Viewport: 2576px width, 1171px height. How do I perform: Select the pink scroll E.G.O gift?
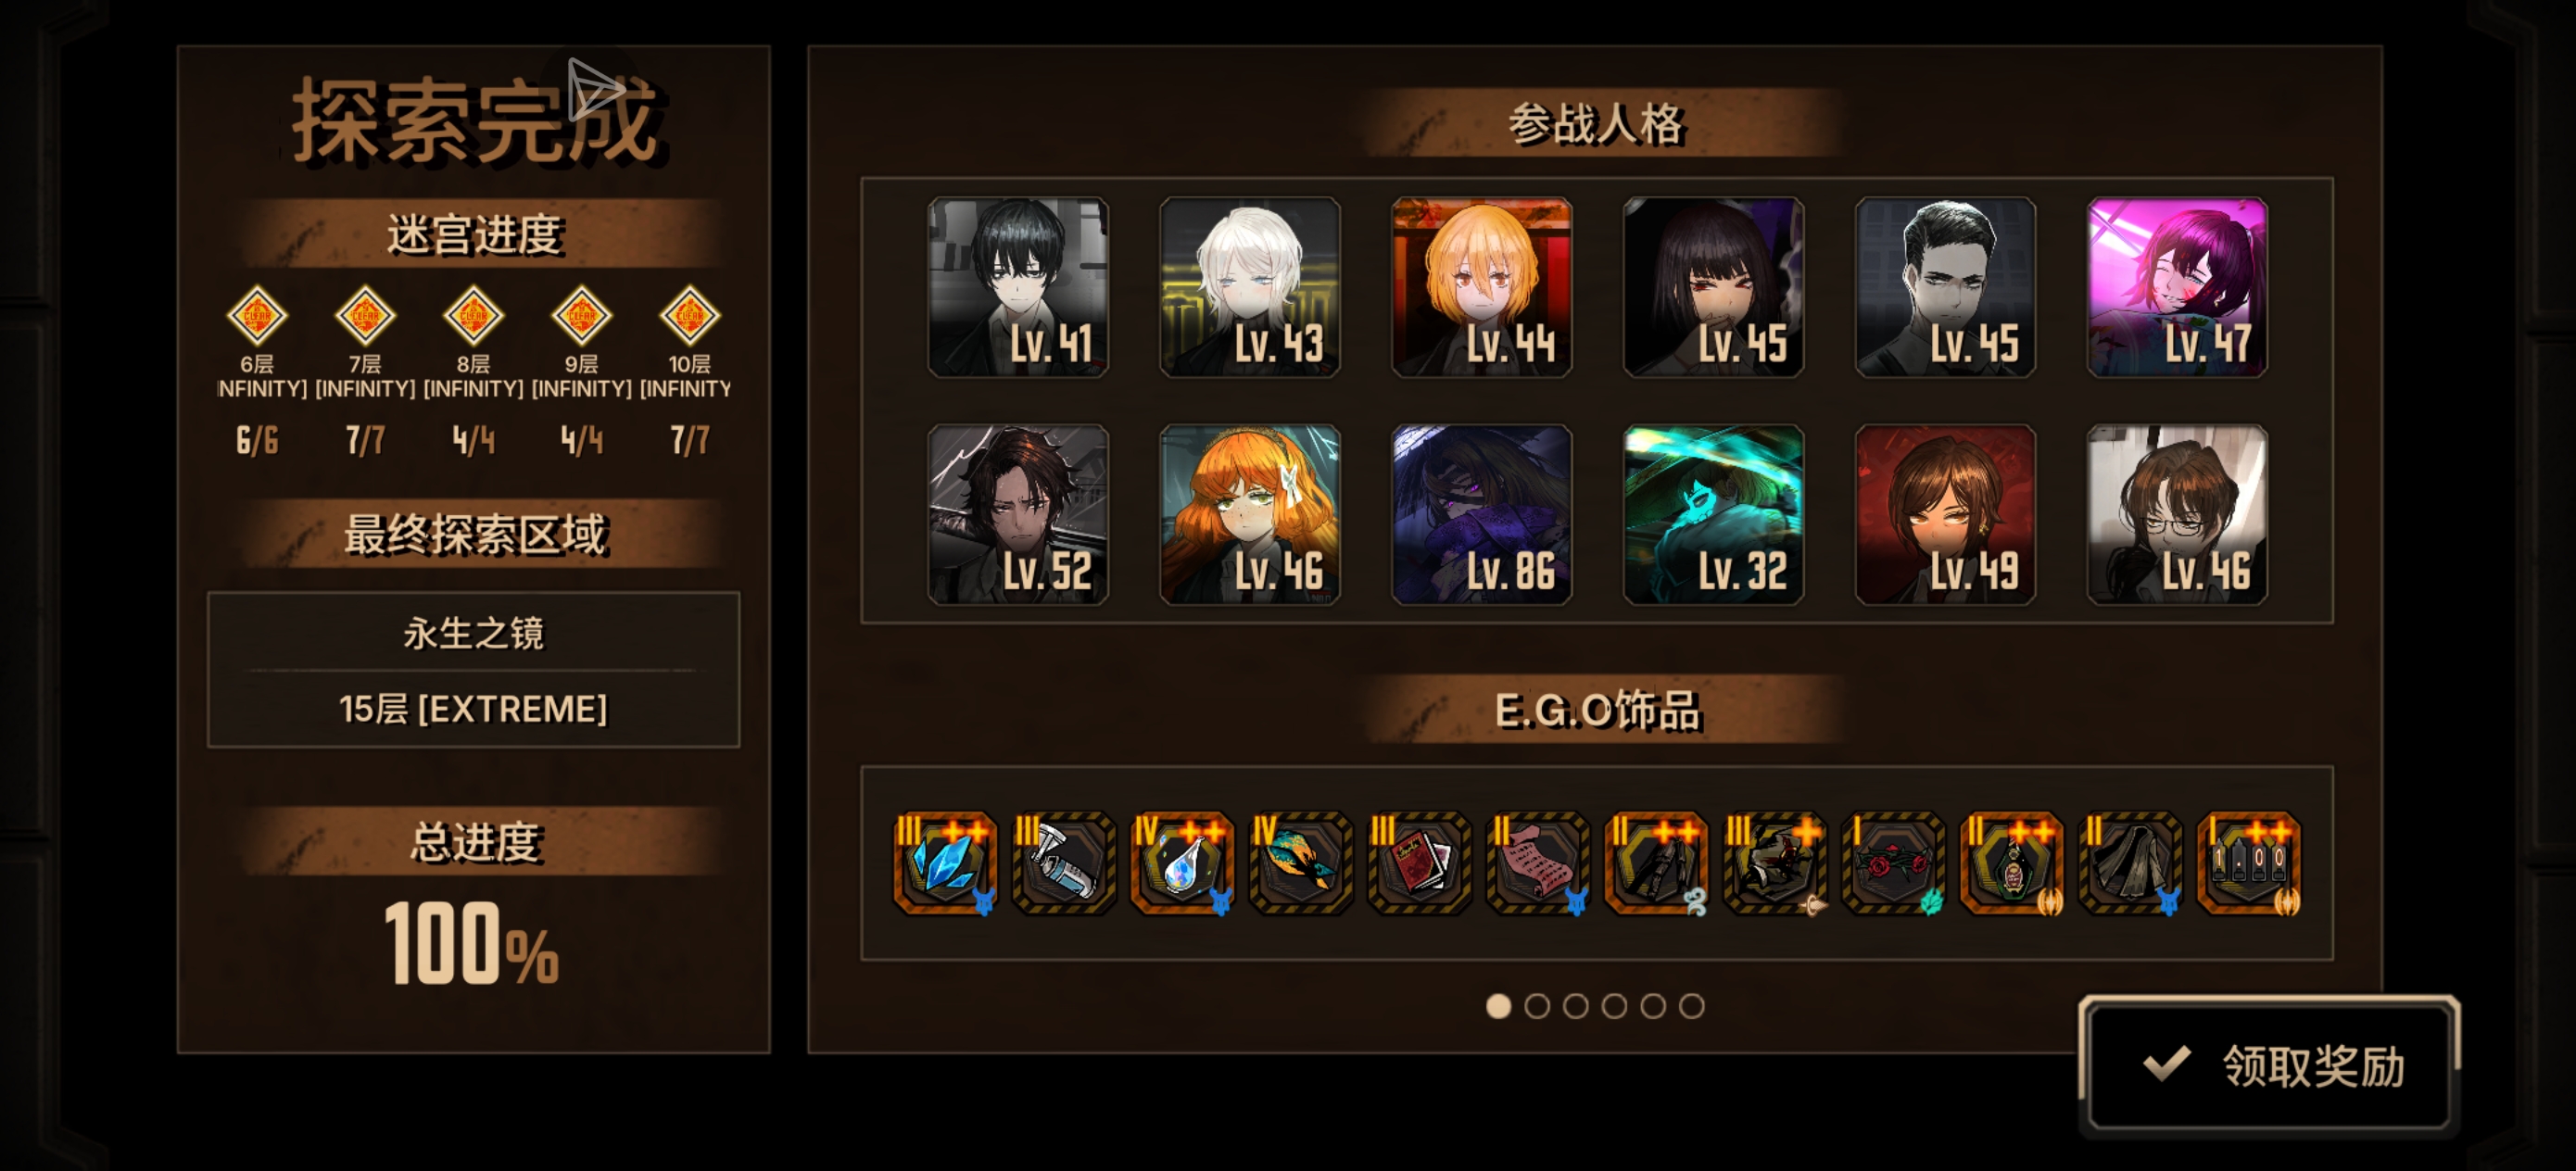[x=1537, y=863]
